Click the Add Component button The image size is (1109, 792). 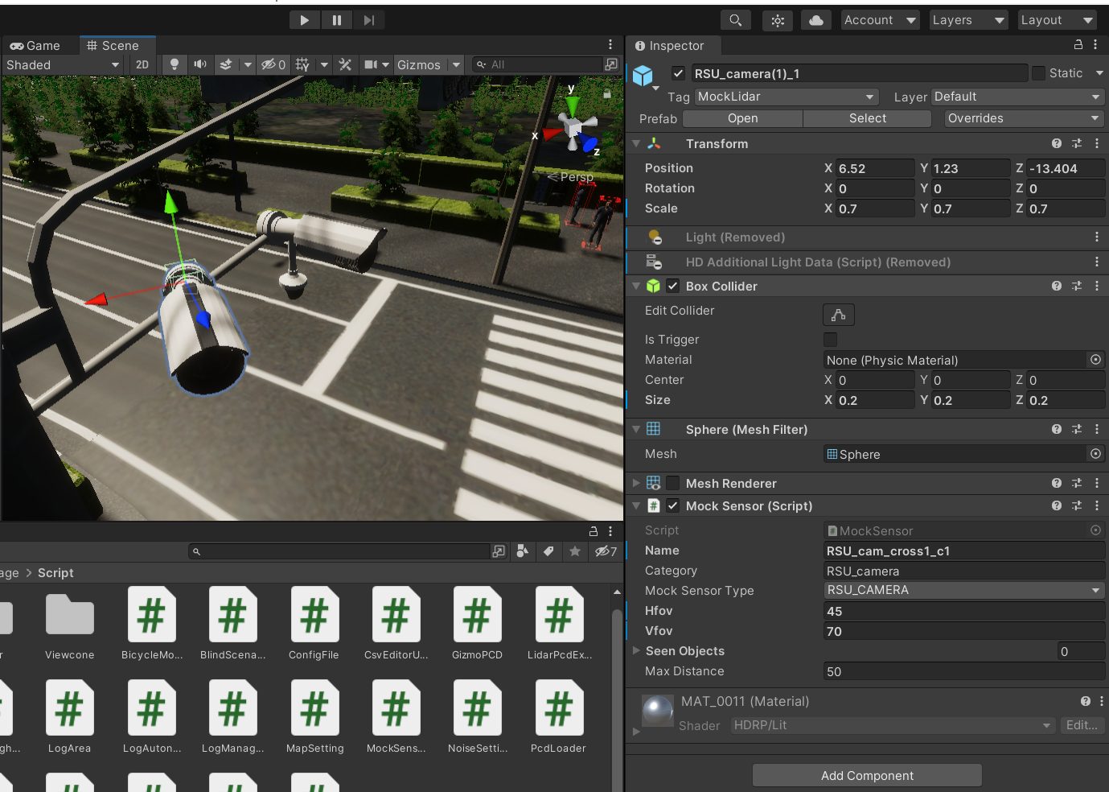coord(866,775)
